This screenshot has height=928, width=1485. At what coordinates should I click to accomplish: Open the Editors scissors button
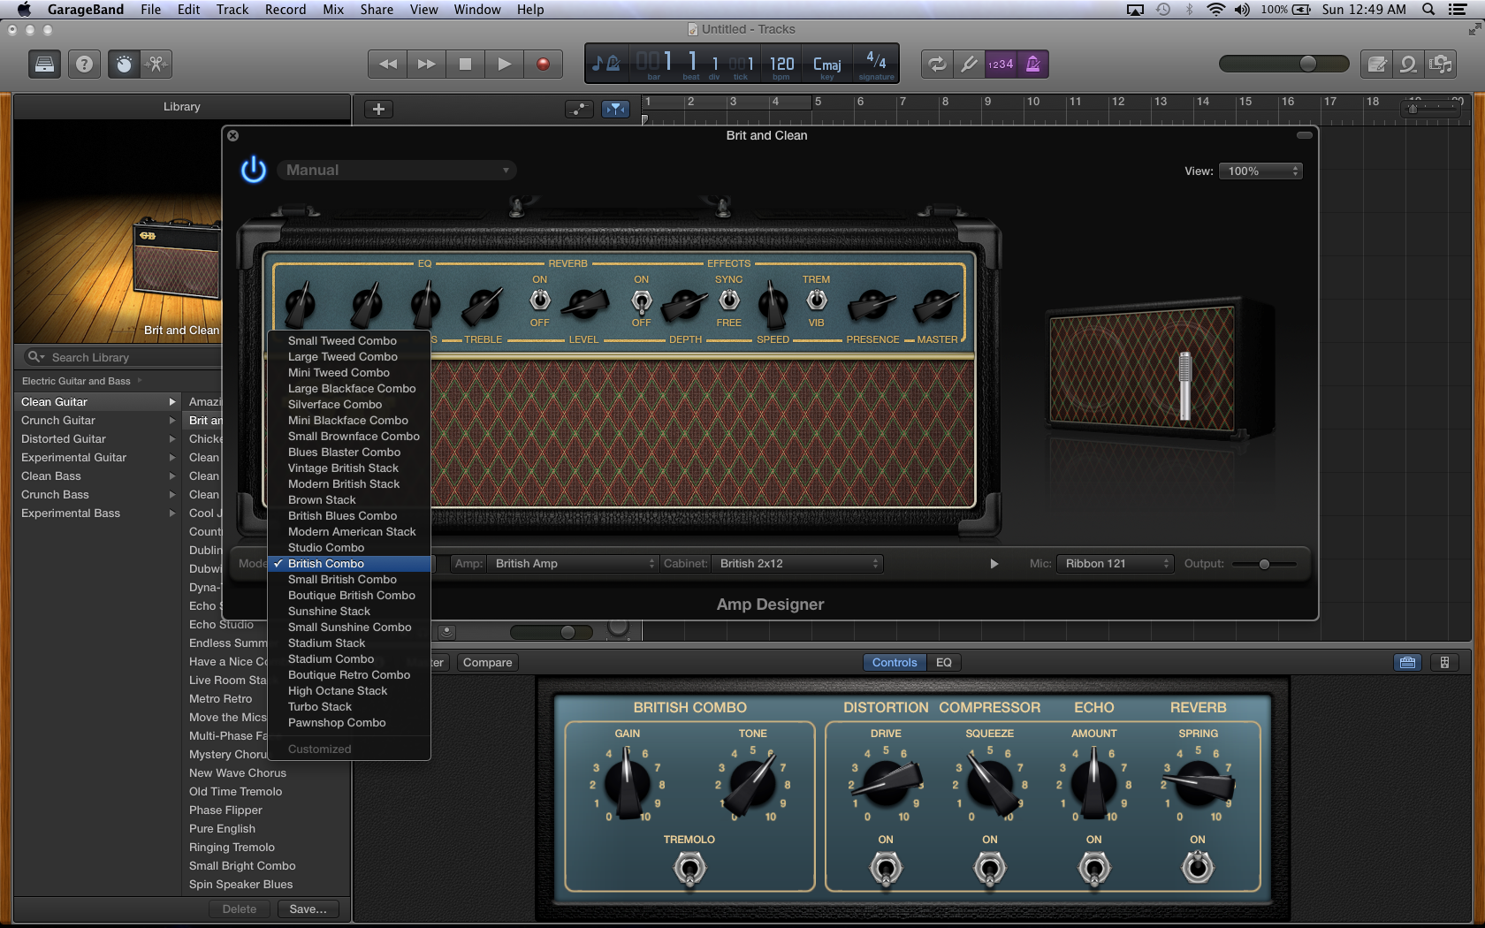[156, 64]
